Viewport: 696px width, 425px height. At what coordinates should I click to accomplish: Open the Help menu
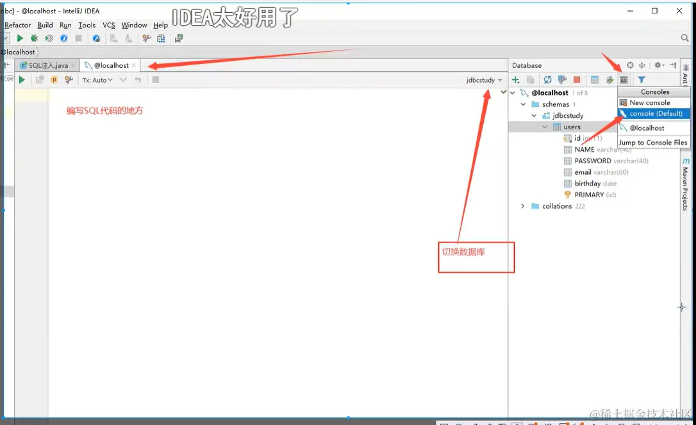click(x=160, y=25)
